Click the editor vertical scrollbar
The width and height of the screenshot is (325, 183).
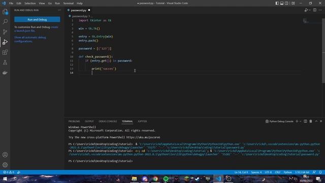tap(323, 51)
